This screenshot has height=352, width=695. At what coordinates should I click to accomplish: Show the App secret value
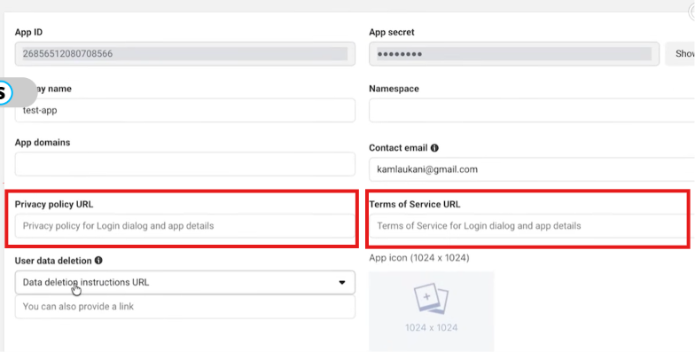pos(681,54)
